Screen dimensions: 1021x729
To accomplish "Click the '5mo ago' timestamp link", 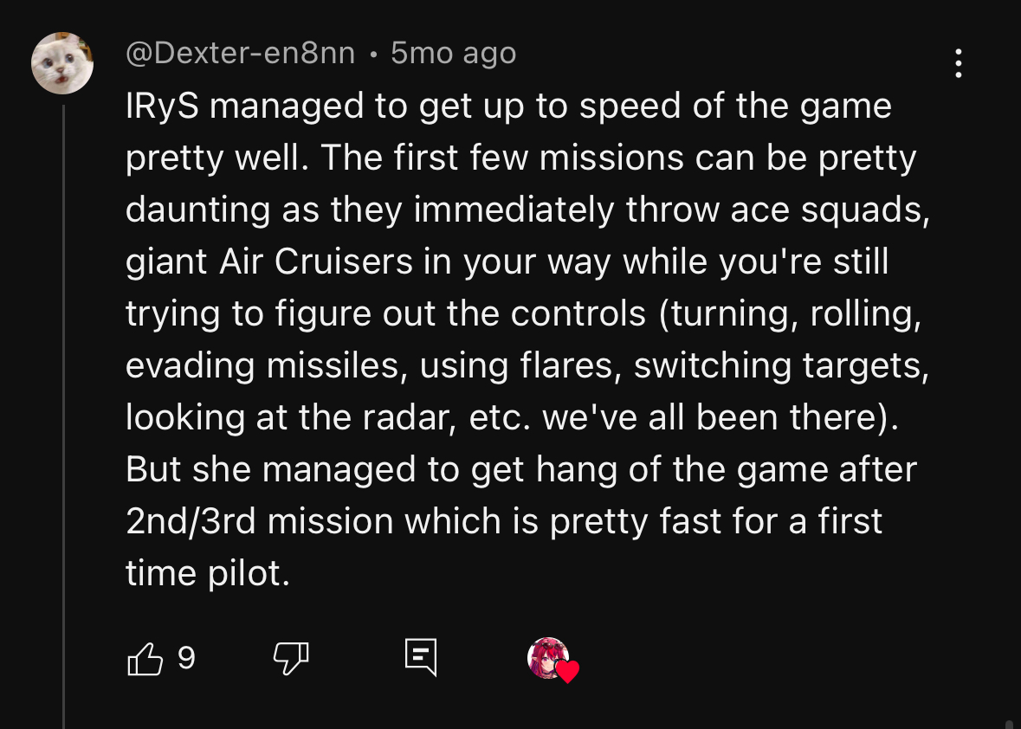I will click(x=453, y=54).
